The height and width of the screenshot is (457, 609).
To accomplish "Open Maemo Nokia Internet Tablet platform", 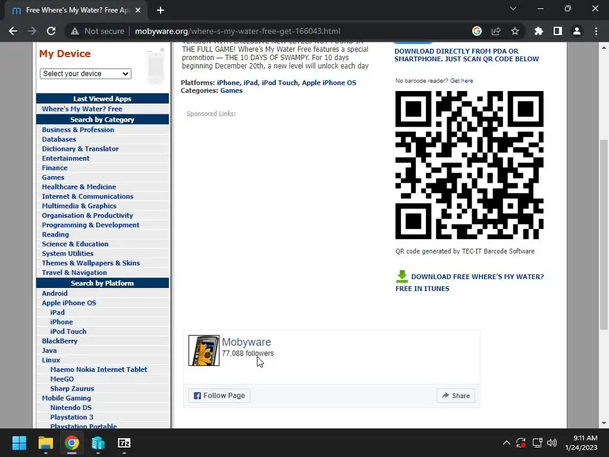I will [99, 370].
